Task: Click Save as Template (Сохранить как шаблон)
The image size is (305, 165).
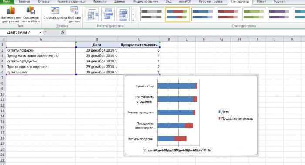Action: (31, 14)
